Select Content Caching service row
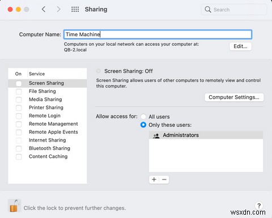Image resolution: width=272 pixels, height=218 pixels. 48,156
